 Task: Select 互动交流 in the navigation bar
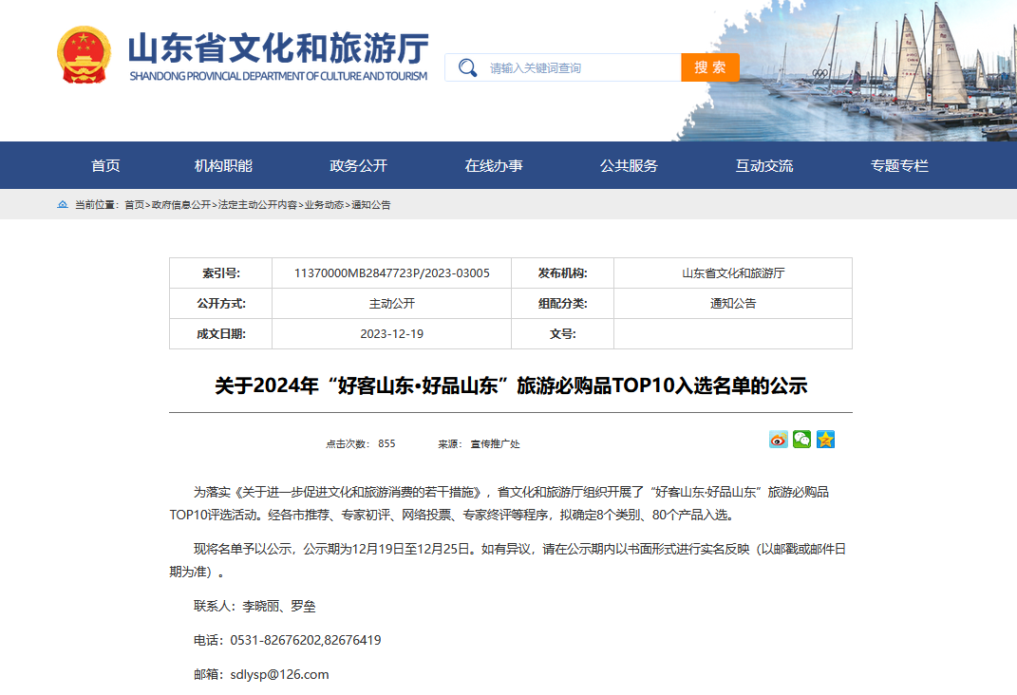click(763, 166)
